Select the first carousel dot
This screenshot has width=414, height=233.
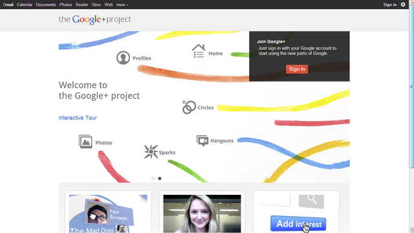click(x=153, y=179)
